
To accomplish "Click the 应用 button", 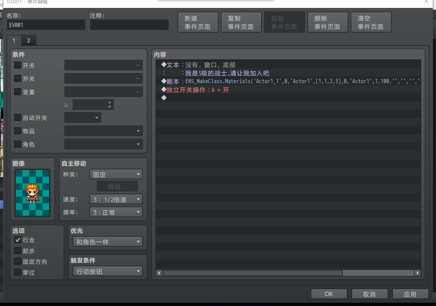I will coord(411,294).
